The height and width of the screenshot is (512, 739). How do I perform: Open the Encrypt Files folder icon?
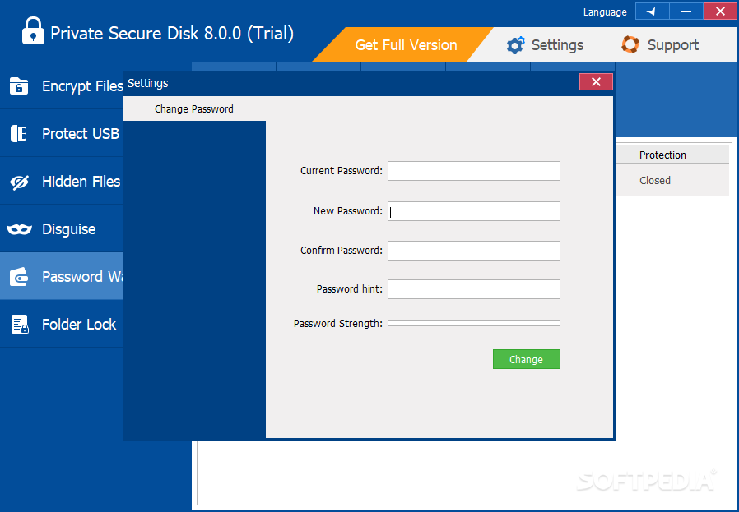tap(19, 86)
